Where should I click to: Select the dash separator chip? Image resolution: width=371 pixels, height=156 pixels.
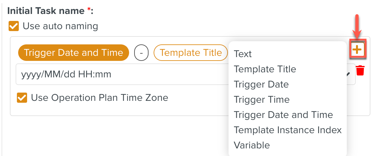[x=141, y=53]
